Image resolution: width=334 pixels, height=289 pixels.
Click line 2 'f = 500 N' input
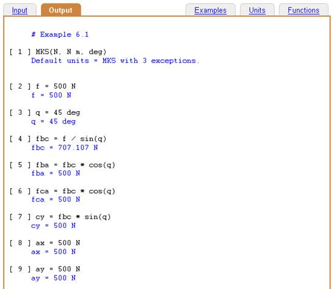(x=56, y=86)
